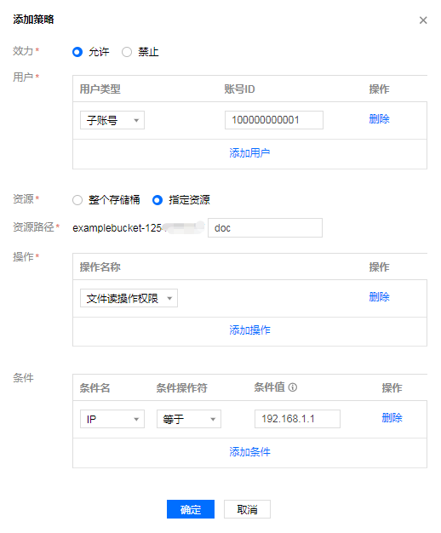Select the 允许 radio button
This screenshot has width=441, height=533.
click(77, 52)
